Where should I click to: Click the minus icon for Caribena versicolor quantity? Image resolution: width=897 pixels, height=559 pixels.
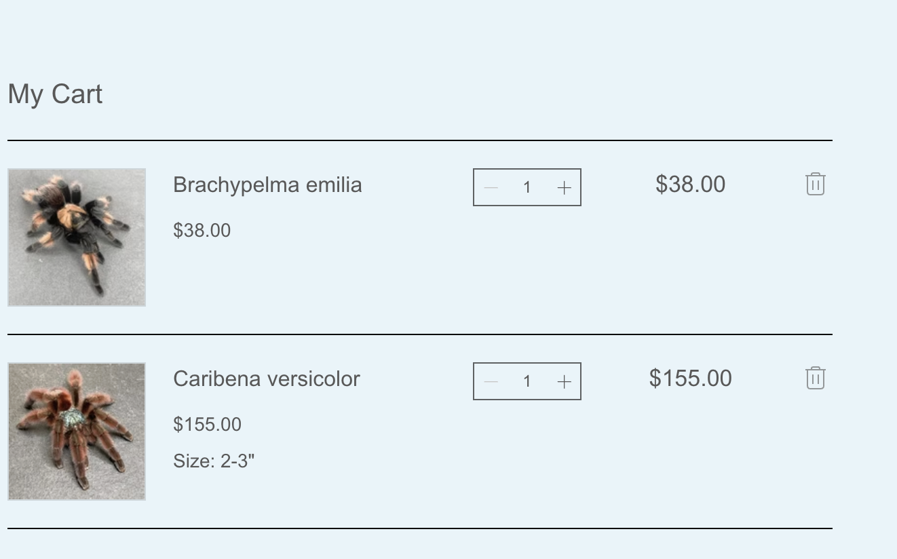(x=491, y=381)
